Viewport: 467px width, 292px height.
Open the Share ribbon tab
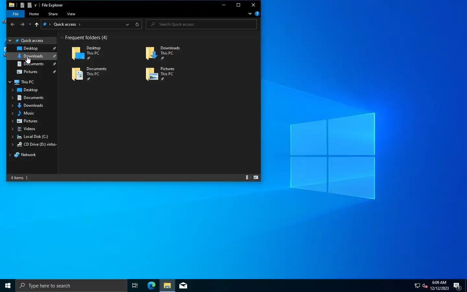click(x=53, y=14)
